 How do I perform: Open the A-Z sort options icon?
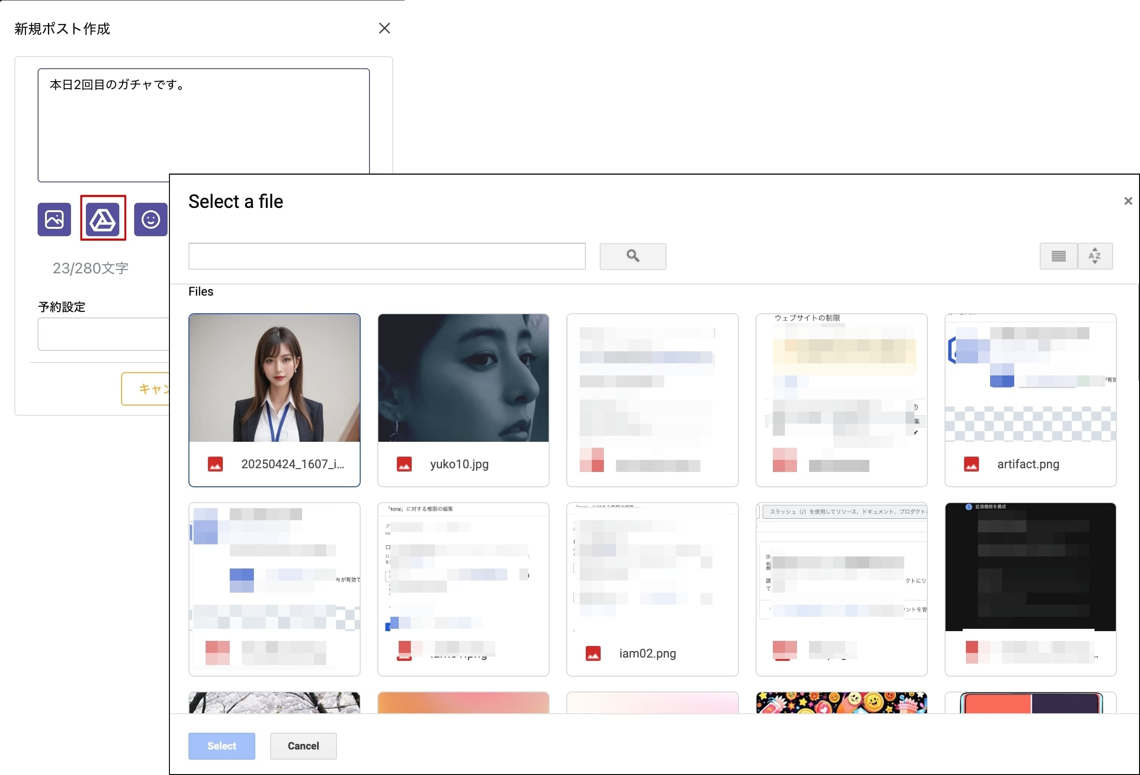(x=1095, y=256)
